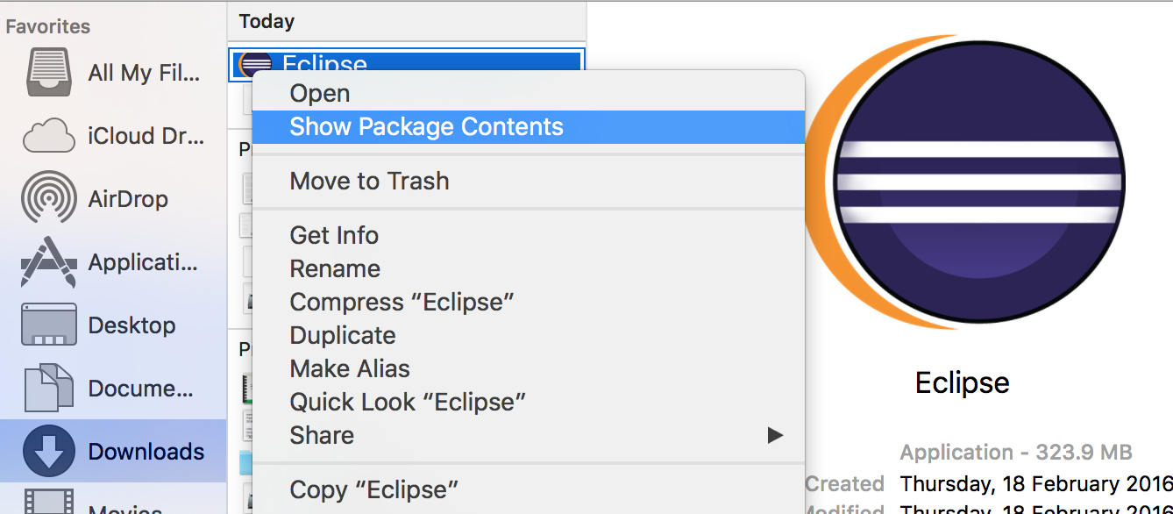The height and width of the screenshot is (514, 1173).
Task: Click Open in the context menu
Action: [x=319, y=93]
